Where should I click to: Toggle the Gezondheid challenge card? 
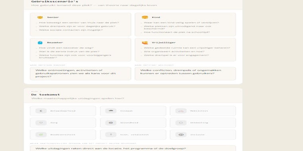point(133,123)
